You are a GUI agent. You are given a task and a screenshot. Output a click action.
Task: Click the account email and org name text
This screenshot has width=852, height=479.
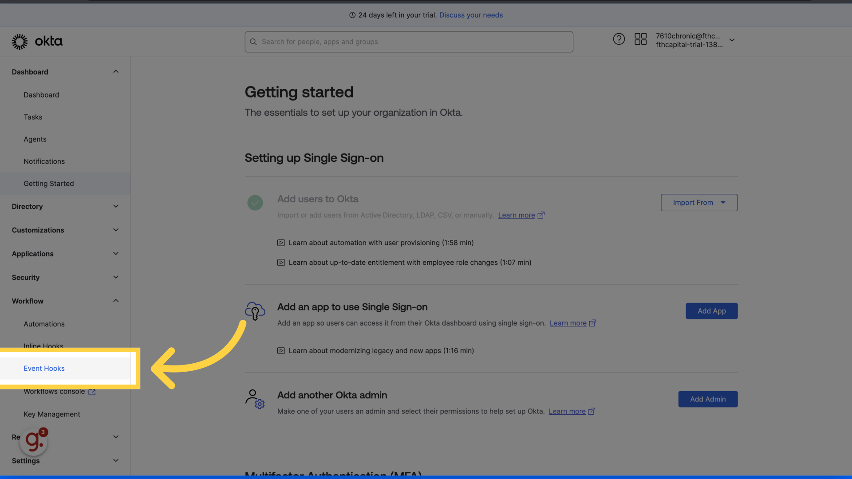[689, 40]
